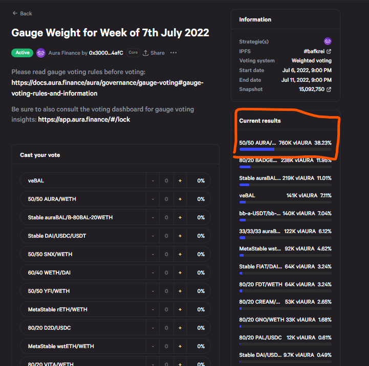This screenshot has height=366, width=369.
Task: Click Weighted voting system value
Action: [311, 61]
